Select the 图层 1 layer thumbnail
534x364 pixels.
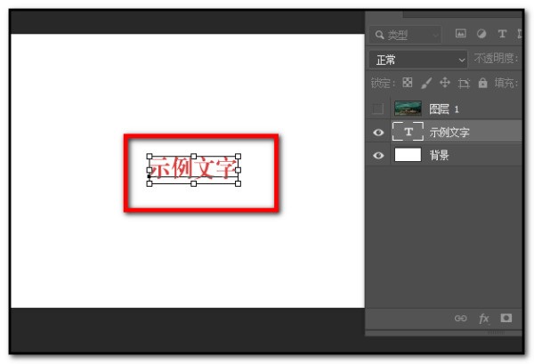pos(408,109)
